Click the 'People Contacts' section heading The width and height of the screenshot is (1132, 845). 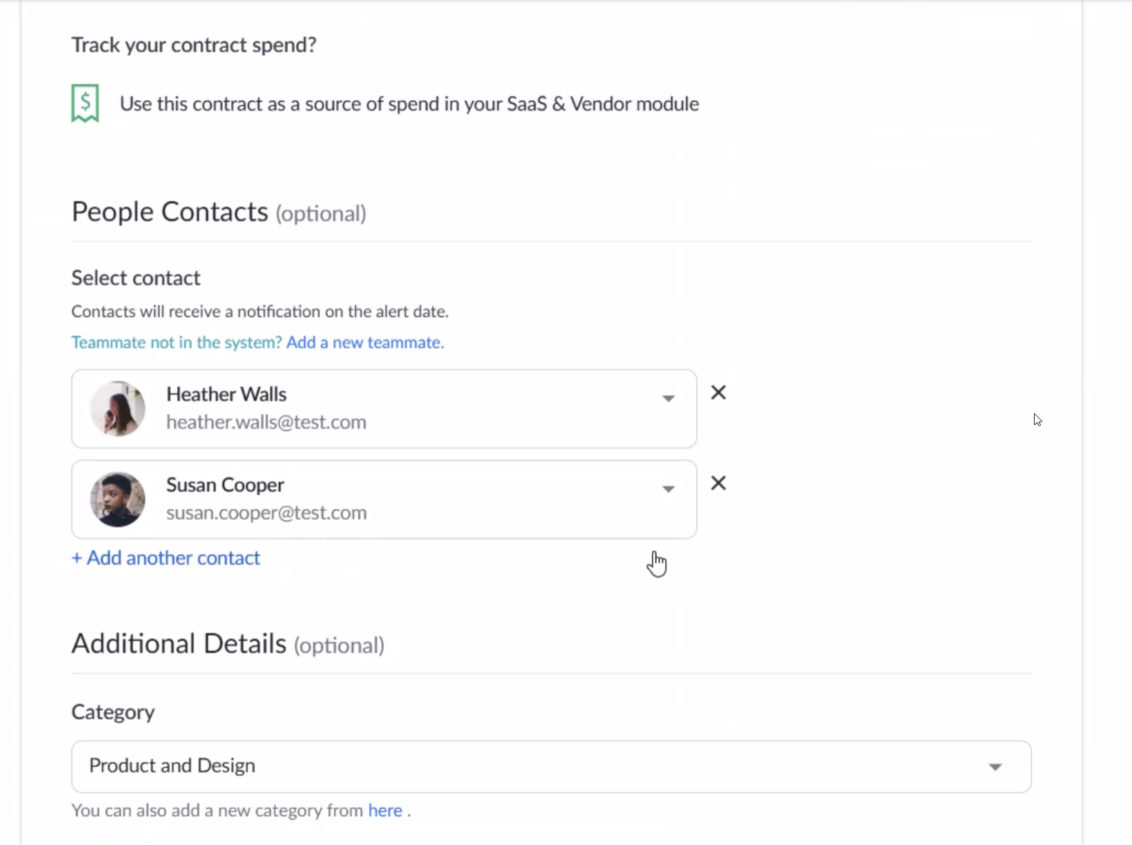[170, 212]
